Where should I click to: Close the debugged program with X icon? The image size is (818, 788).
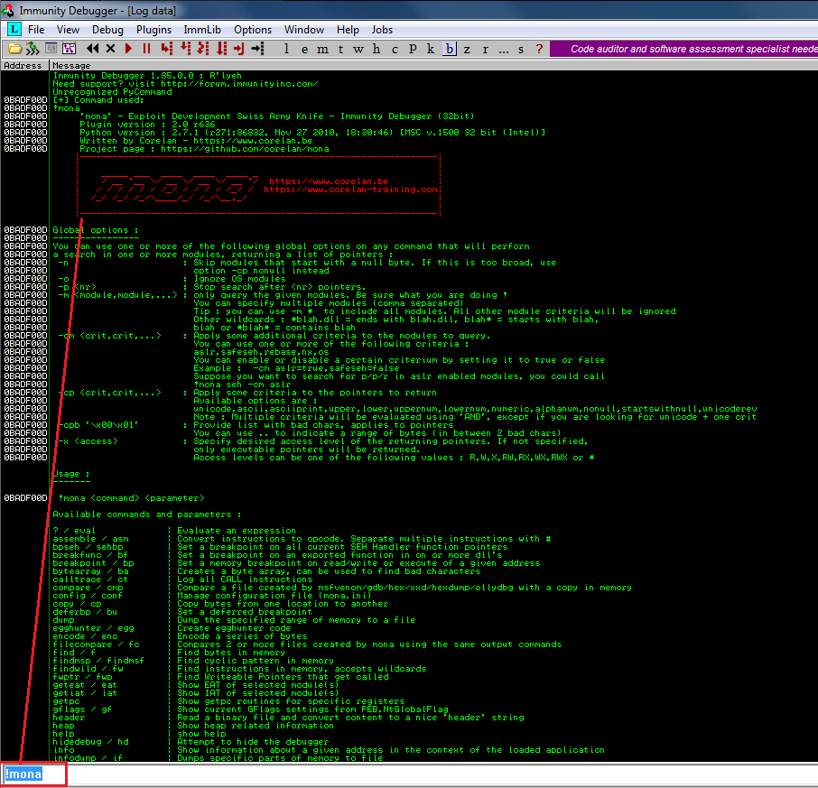tap(111, 48)
